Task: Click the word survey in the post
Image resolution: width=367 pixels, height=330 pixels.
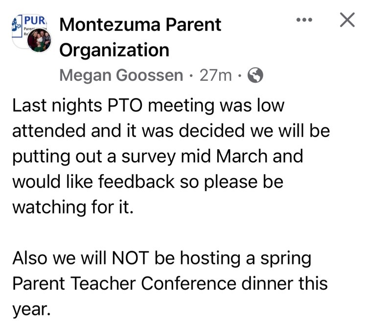Action: click(148, 157)
